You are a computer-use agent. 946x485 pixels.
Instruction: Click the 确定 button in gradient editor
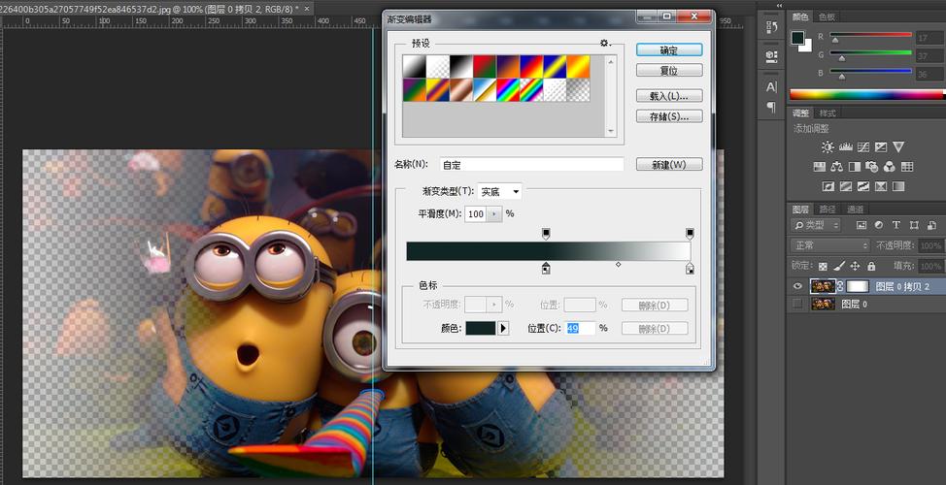[x=668, y=49]
